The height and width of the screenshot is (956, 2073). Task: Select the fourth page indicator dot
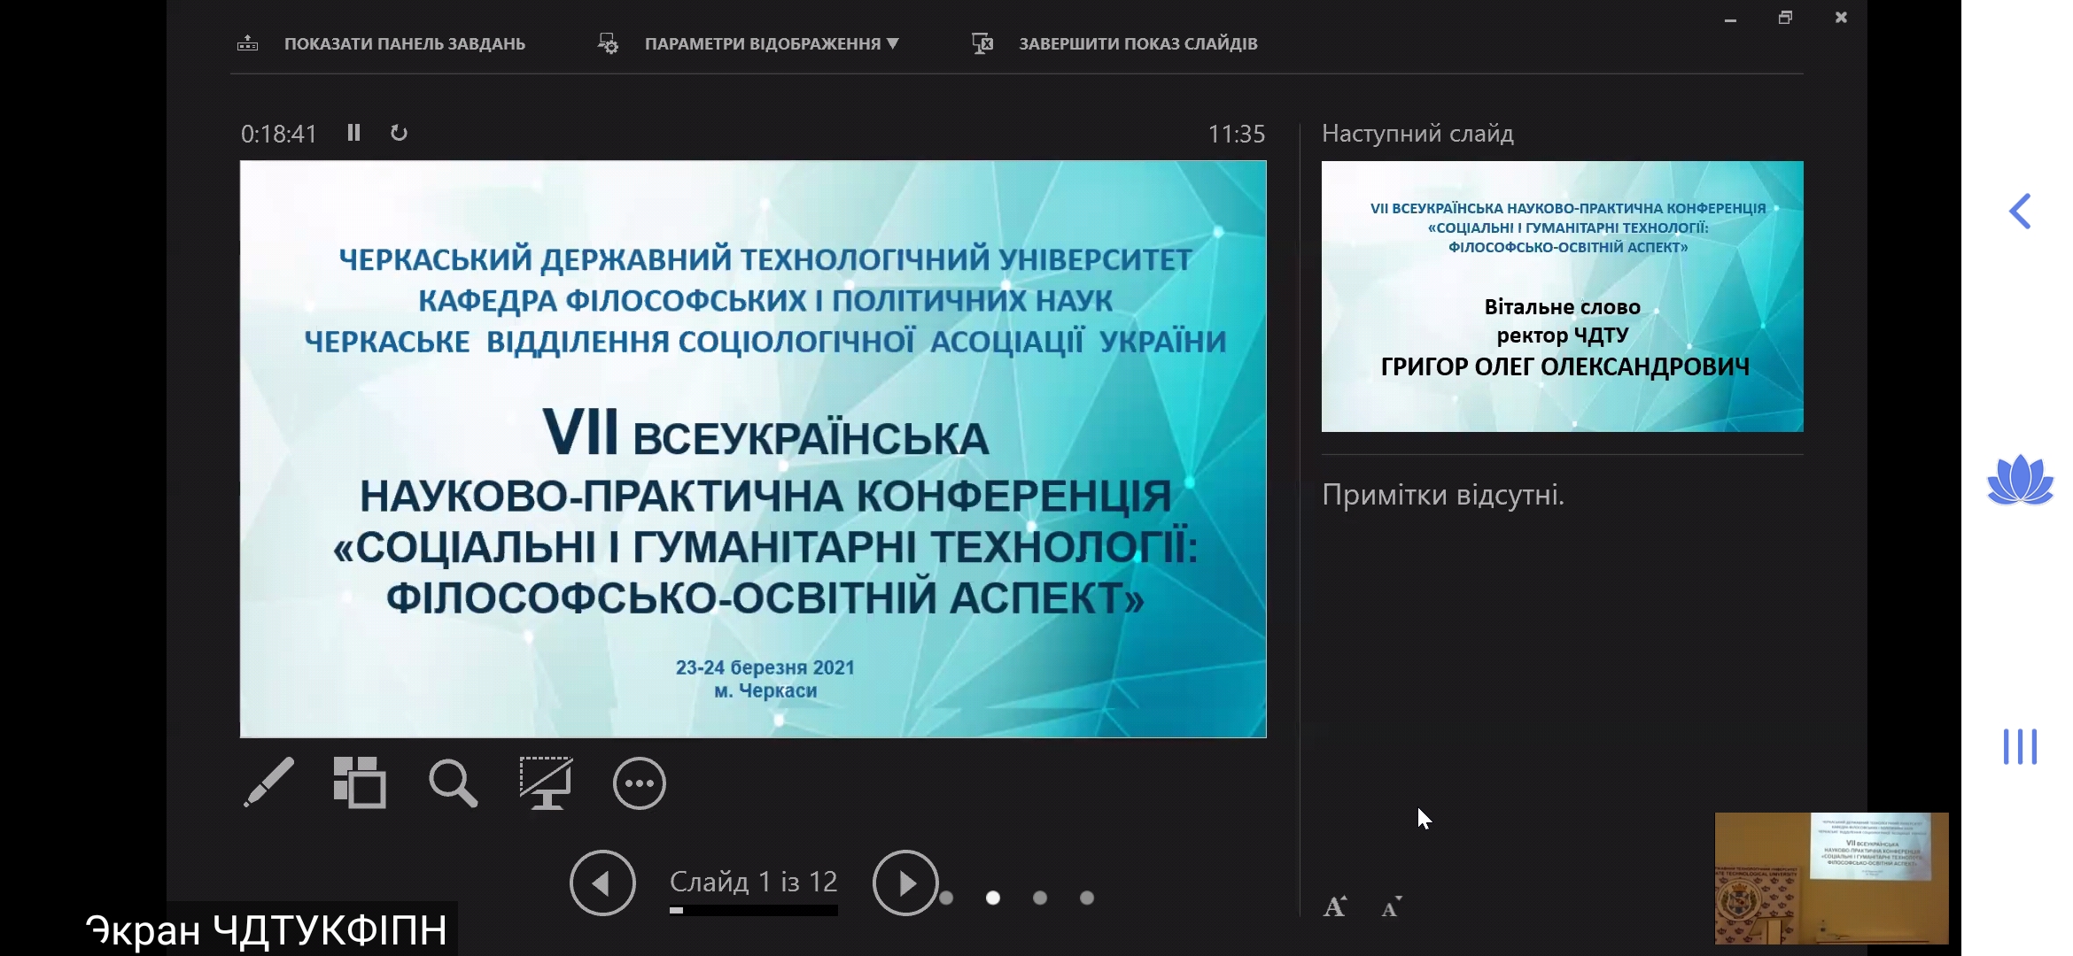1087,898
